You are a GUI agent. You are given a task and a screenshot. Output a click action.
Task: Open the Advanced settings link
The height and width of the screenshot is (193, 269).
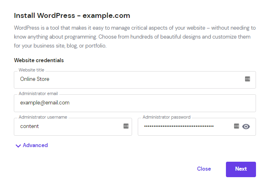point(35,145)
